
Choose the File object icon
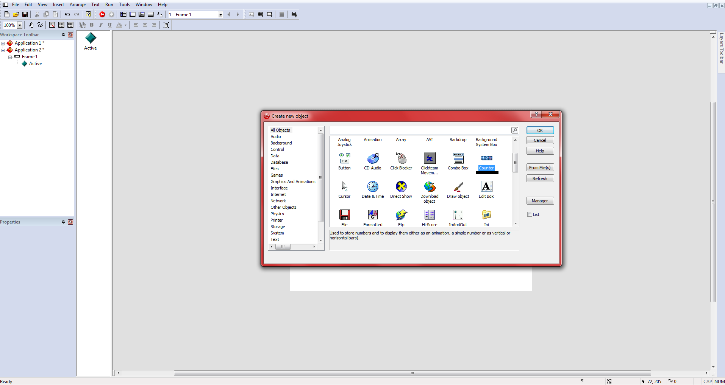point(344,215)
